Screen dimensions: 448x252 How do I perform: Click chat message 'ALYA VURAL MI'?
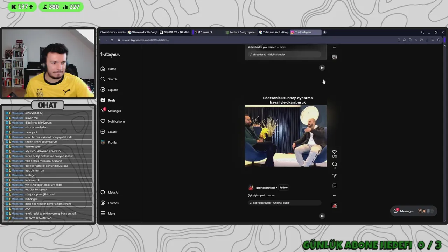34,113
